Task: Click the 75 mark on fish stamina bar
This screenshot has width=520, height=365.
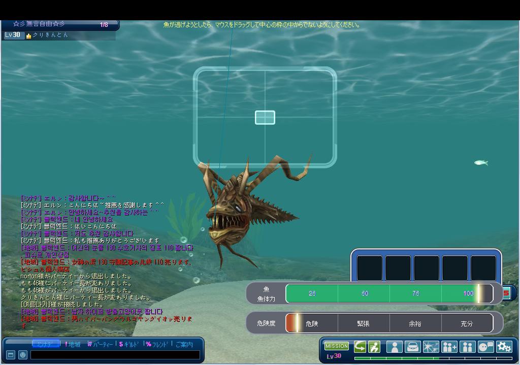Action: pos(416,293)
